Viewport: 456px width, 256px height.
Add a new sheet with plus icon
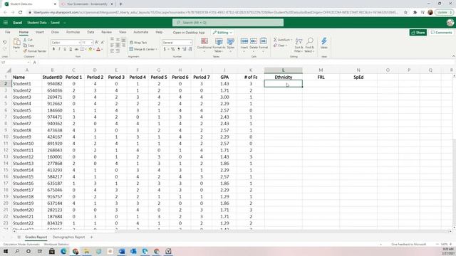pos(91,237)
